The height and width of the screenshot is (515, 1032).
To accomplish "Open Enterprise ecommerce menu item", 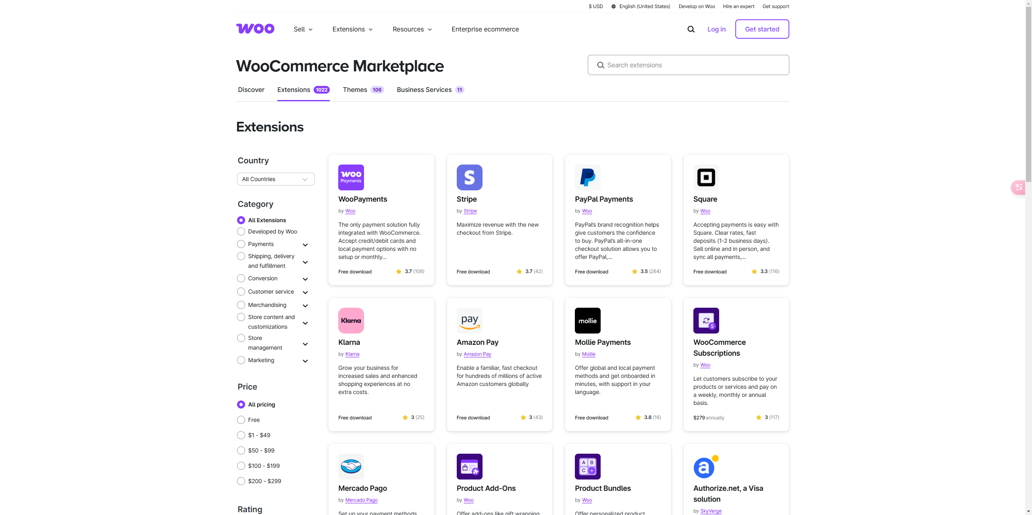I will tap(485, 29).
